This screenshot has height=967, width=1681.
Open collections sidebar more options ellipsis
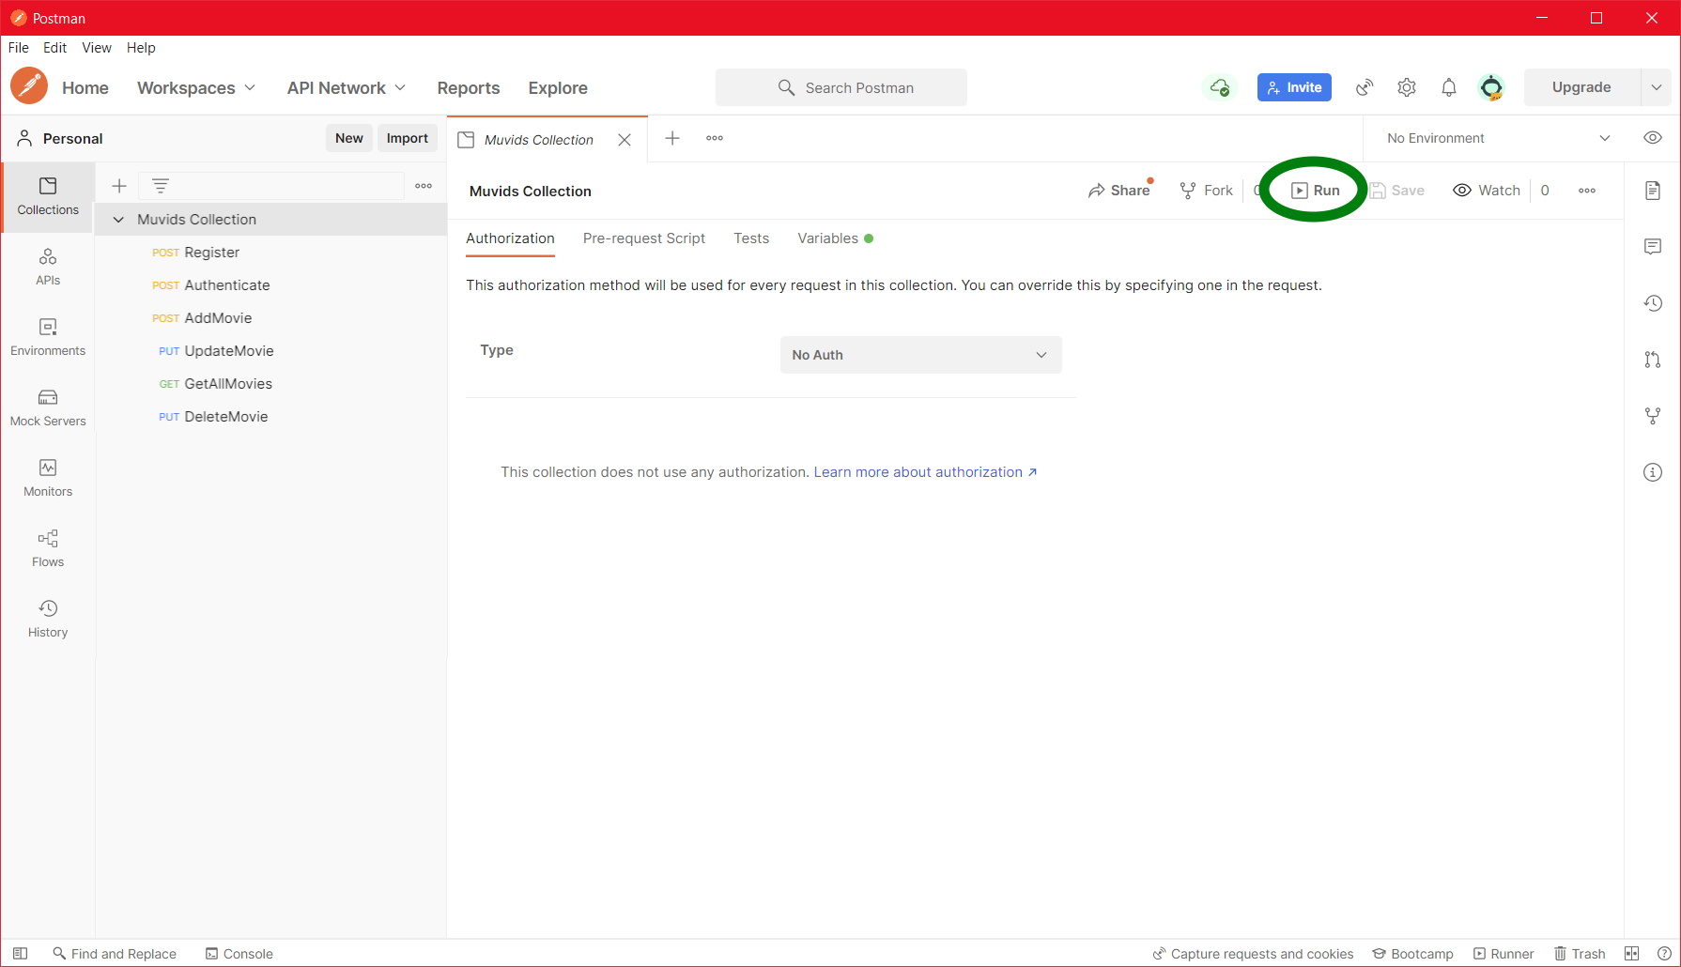pyautogui.click(x=424, y=186)
